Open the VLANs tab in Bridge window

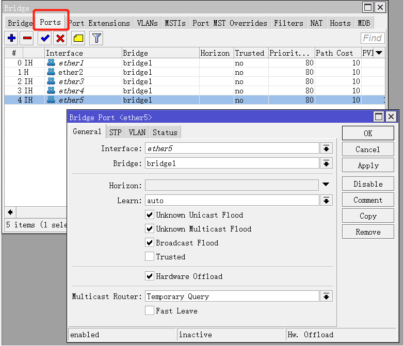point(148,23)
